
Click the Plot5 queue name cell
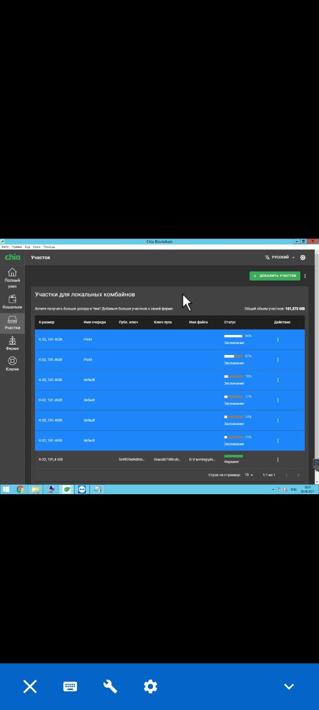point(88,359)
